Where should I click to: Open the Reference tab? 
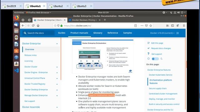[113, 33]
